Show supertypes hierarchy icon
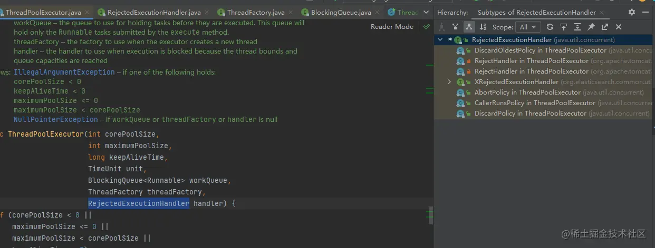The width and height of the screenshot is (655, 248). click(455, 27)
